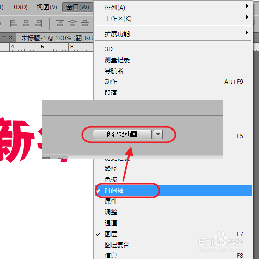Expand the 排列(A) submenu
The image size is (259, 259).
tap(173, 7)
